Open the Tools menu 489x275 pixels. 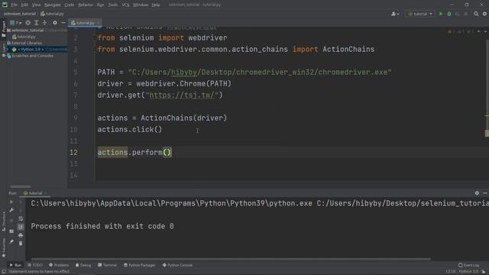[113, 5]
